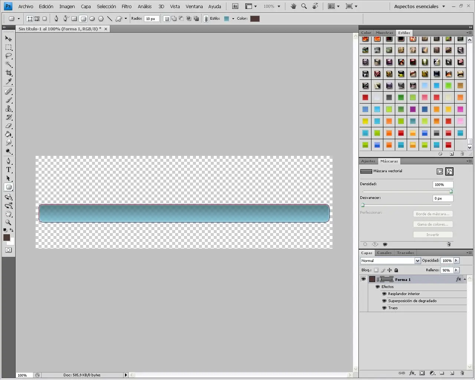Image resolution: width=475 pixels, height=380 pixels.
Task: Toggle Quick Mask mode
Action: click(8, 250)
